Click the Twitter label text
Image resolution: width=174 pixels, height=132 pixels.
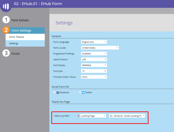89,92
